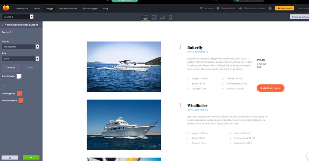Select the Normal state tab

tap(11, 67)
